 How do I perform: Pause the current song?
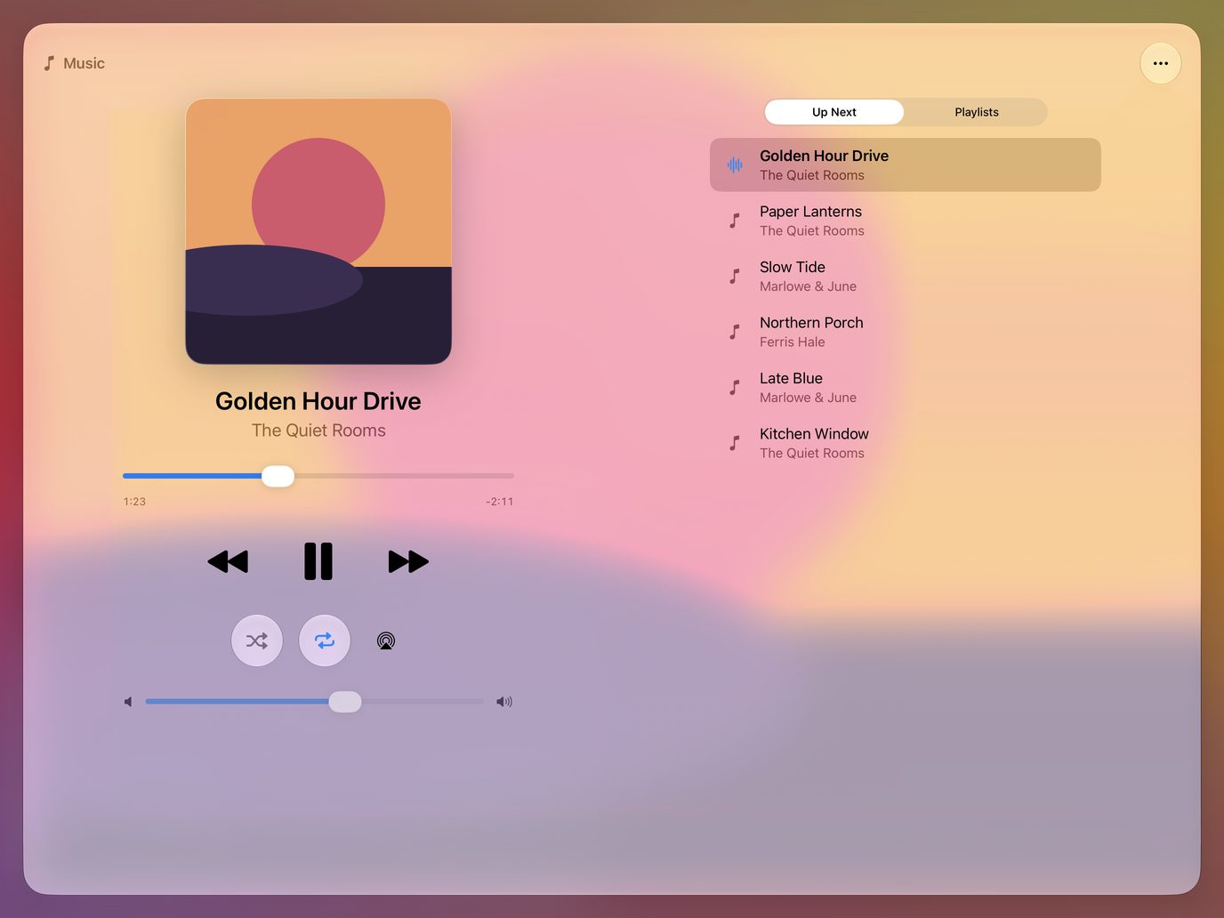click(x=318, y=561)
